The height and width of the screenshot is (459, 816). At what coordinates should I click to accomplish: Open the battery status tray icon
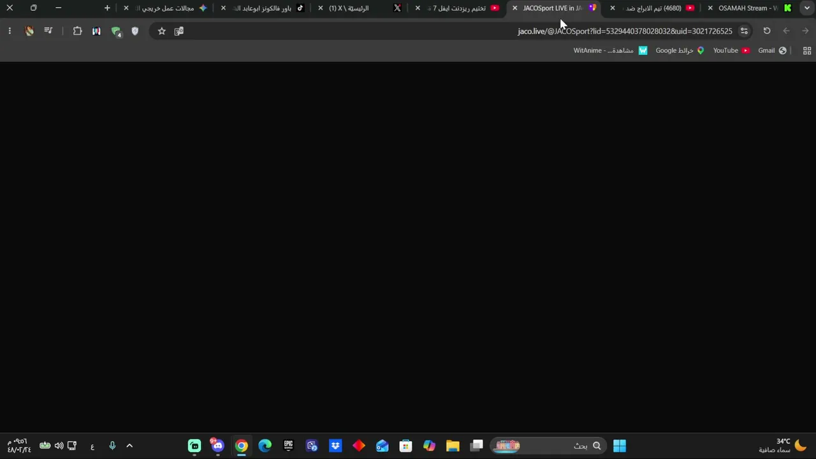click(x=45, y=446)
